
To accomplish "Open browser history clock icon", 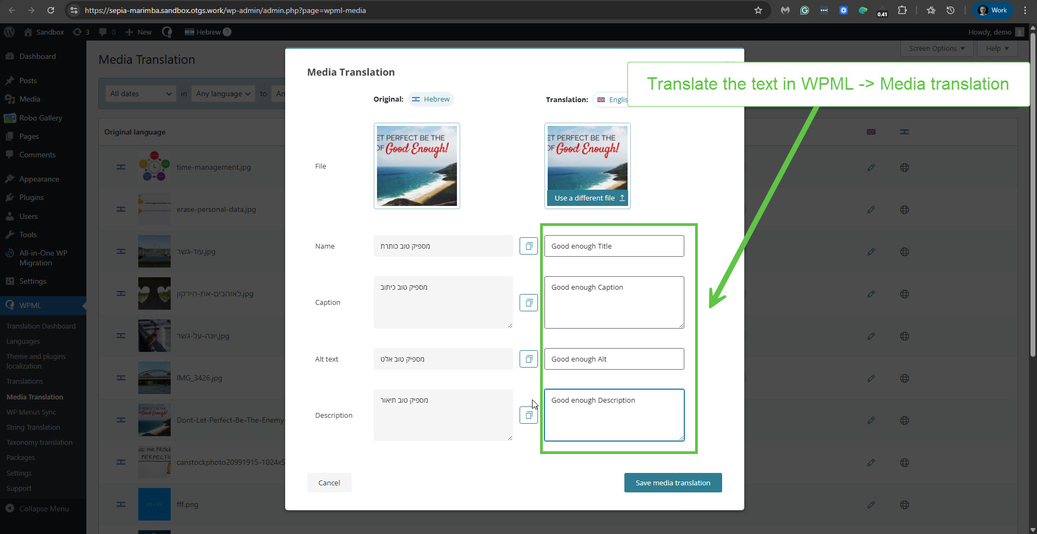I will point(951,10).
